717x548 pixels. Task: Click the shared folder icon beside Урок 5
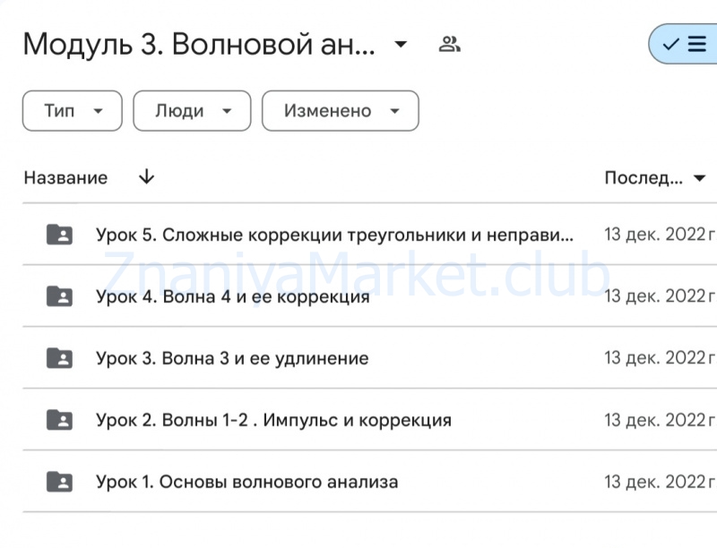[58, 233]
